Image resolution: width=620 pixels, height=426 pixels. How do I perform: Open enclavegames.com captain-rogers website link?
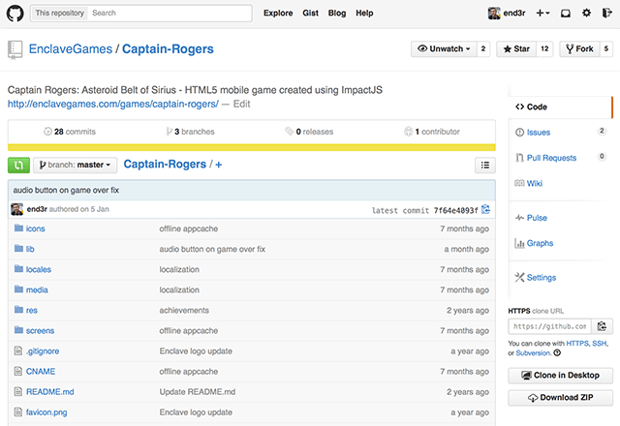(x=113, y=104)
